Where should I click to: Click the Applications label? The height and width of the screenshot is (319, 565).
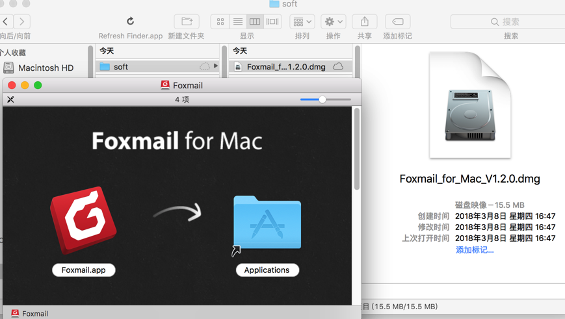267,270
